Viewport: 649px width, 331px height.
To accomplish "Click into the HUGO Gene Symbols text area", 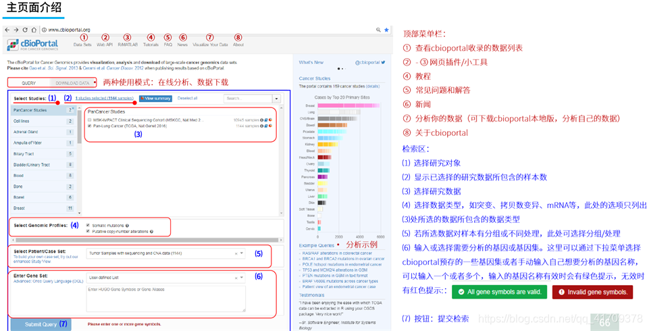I will pyautogui.click(x=166, y=299).
